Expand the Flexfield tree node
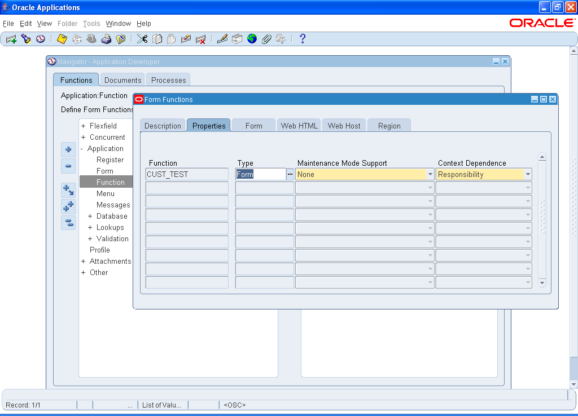578x416 pixels. point(84,126)
